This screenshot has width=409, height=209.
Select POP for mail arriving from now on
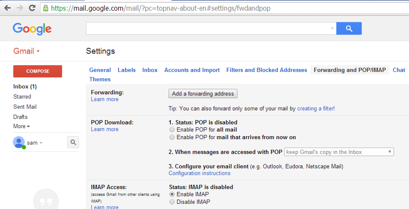tap(172, 137)
